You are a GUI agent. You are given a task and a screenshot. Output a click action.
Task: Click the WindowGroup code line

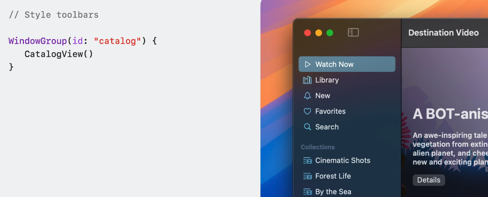coord(83,41)
